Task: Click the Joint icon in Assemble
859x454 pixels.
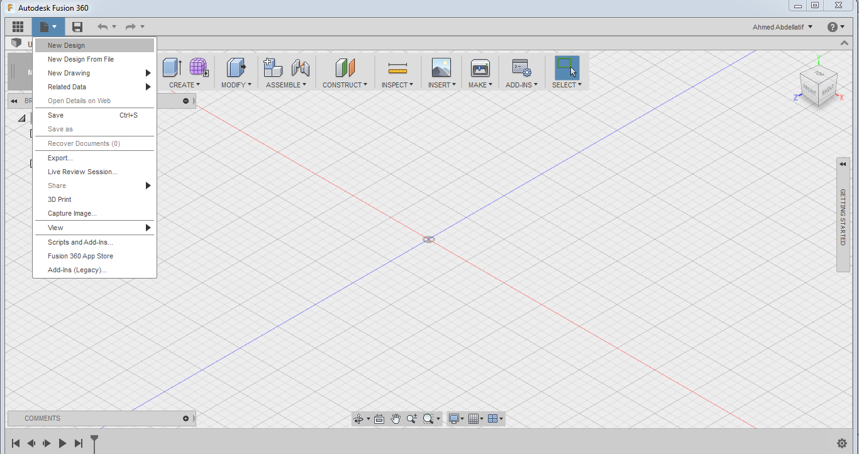Action: point(301,68)
